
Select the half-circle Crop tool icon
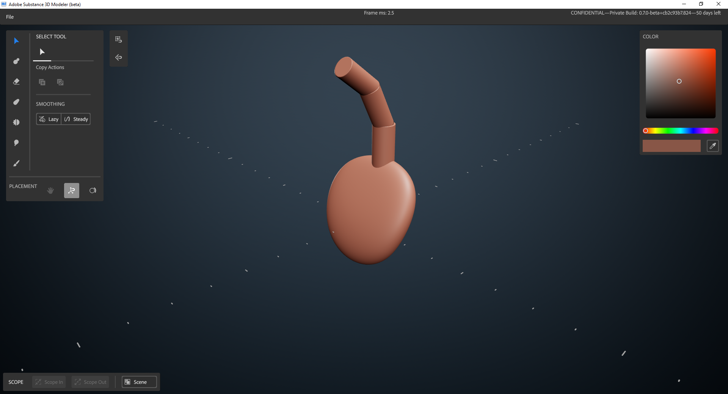[x=16, y=122]
